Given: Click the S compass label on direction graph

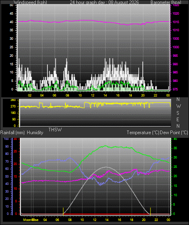Looking at the screenshot, I should [x=178, y=113].
